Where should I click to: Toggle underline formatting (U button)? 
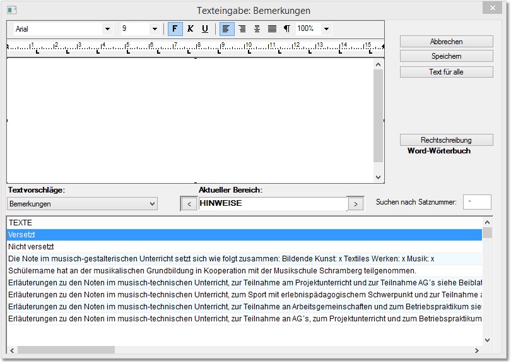[205, 29]
